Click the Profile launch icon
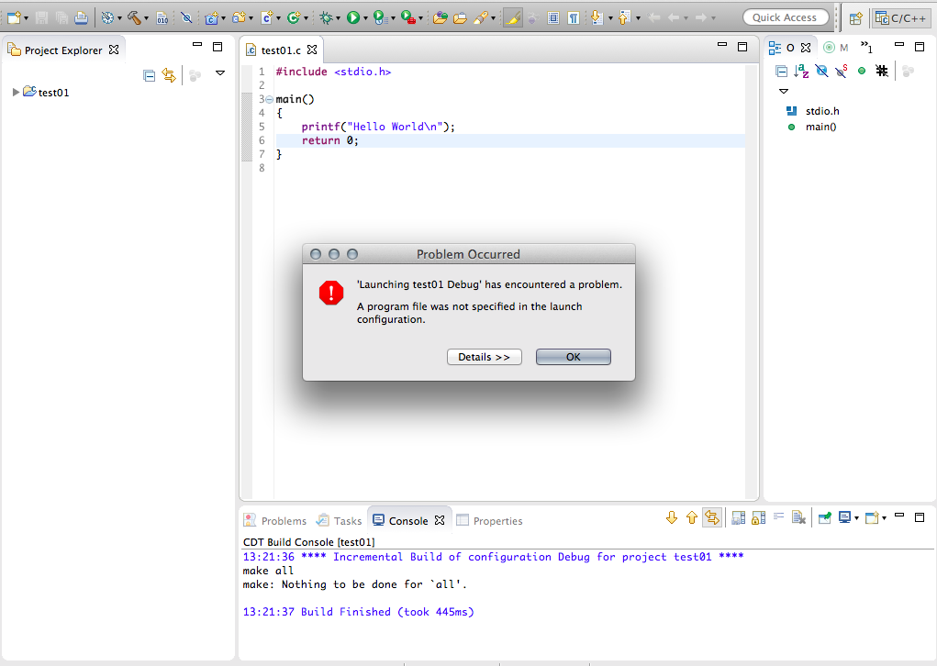 (x=379, y=18)
